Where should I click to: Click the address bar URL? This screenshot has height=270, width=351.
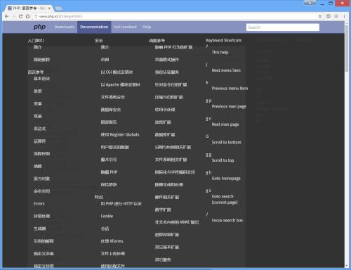click(61, 16)
